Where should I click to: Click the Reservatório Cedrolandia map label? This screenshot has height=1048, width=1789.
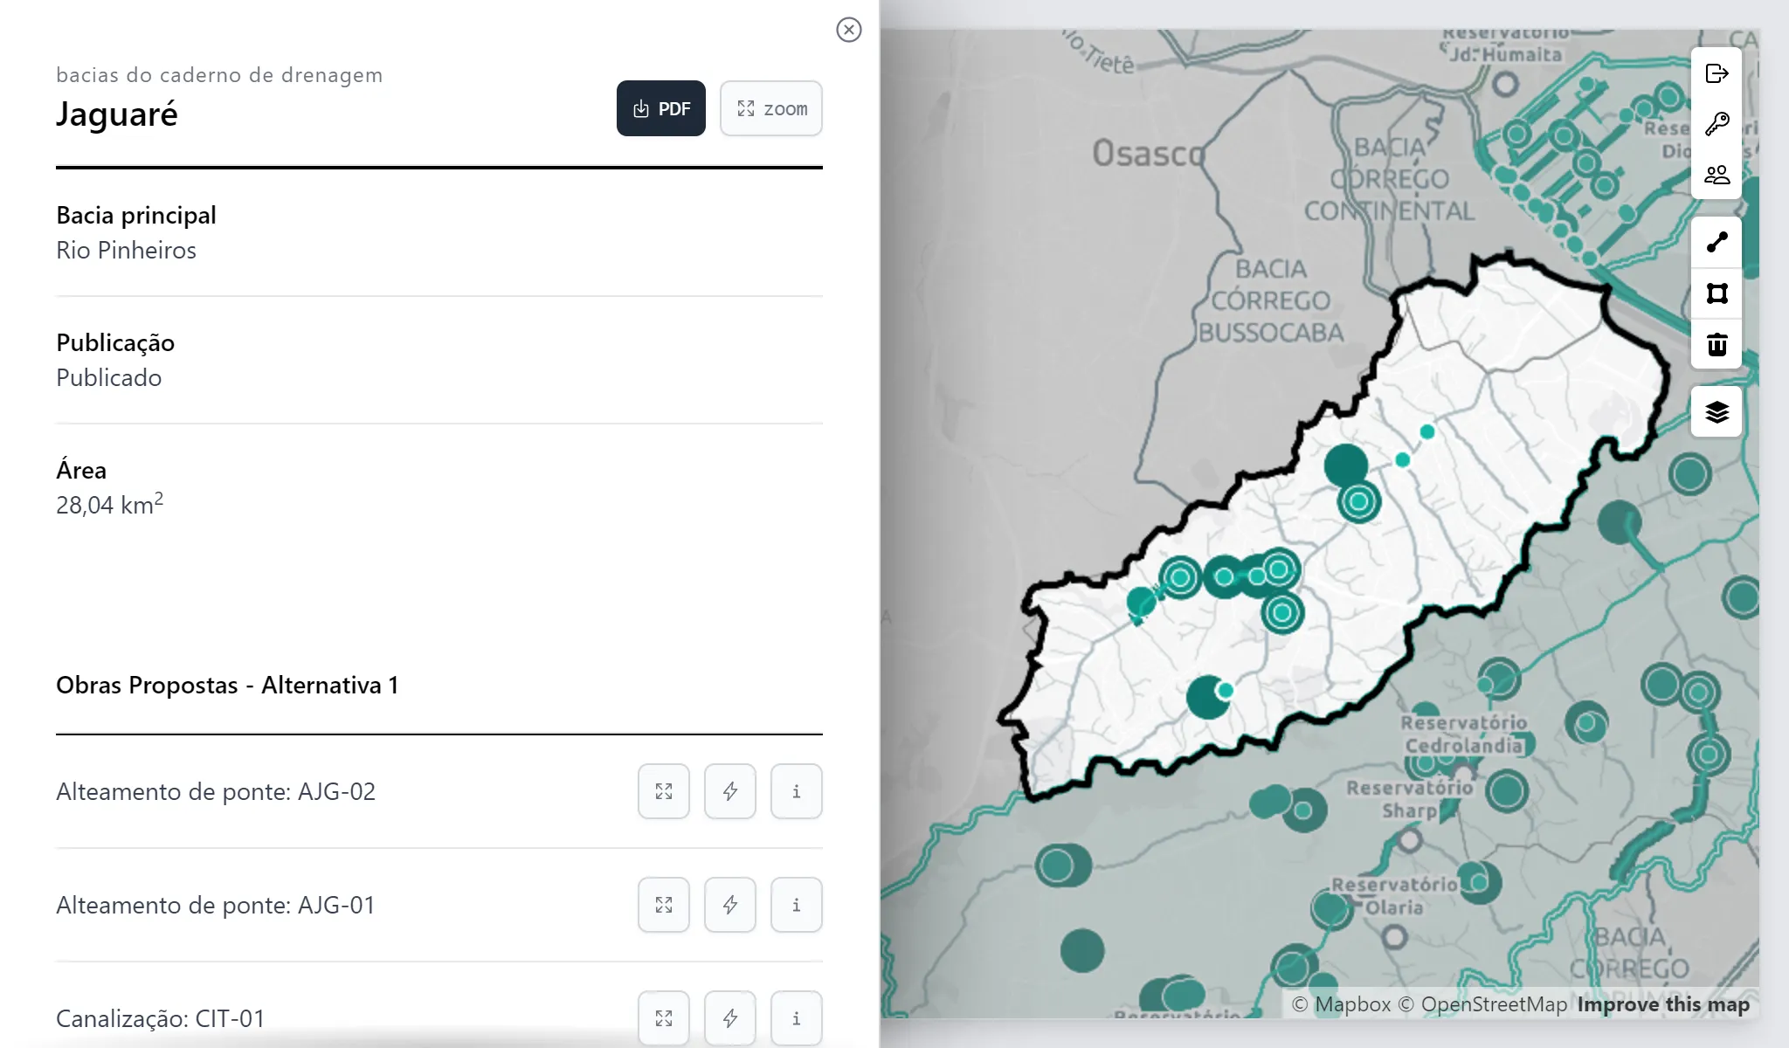point(1464,734)
